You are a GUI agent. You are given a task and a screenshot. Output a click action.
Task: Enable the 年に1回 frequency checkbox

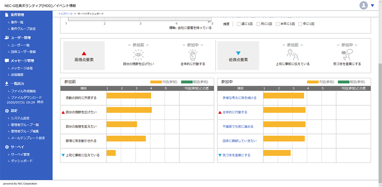click(x=300, y=24)
